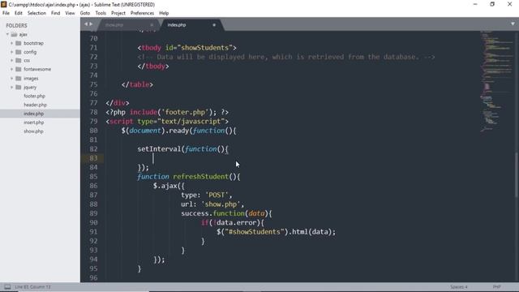This screenshot has height=292, width=519.
Task: Expand the jquery folder
Action: [x=12, y=87]
